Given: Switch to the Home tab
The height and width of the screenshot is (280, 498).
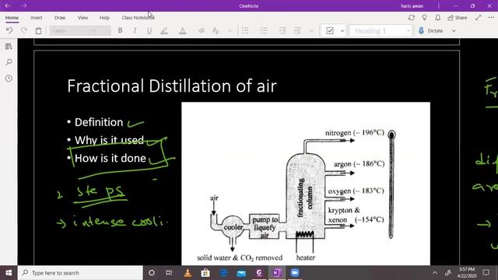Looking at the screenshot, I should click(x=12, y=18).
